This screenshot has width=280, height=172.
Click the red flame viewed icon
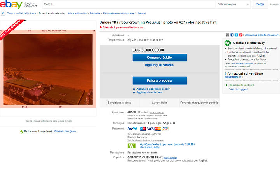tap(101, 27)
